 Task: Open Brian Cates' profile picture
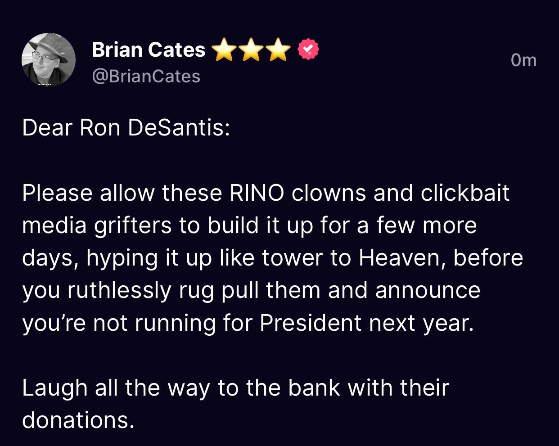point(49,60)
